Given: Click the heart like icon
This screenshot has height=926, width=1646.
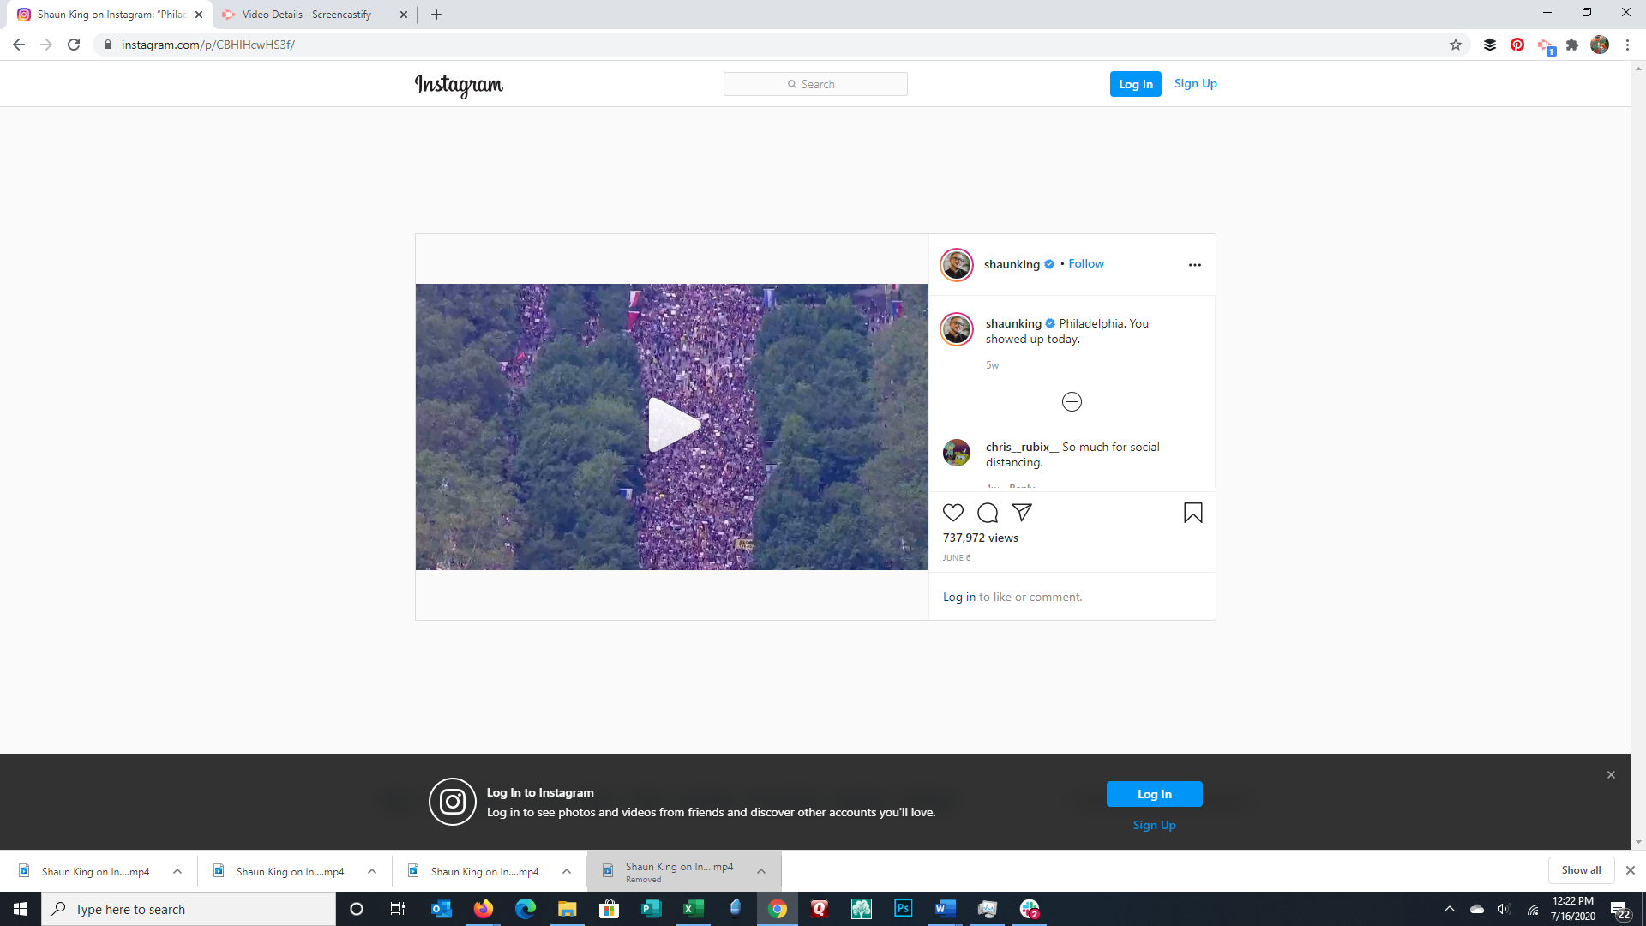Looking at the screenshot, I should [953, 513].
